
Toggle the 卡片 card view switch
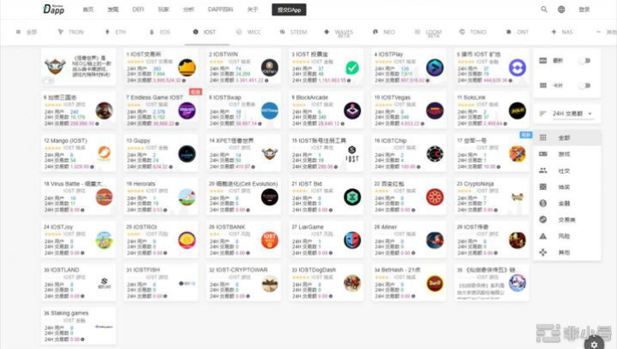585,86
